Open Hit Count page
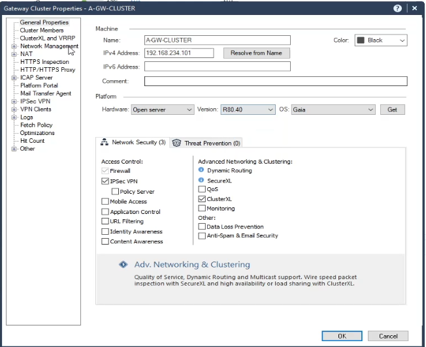 coord(32,141)
